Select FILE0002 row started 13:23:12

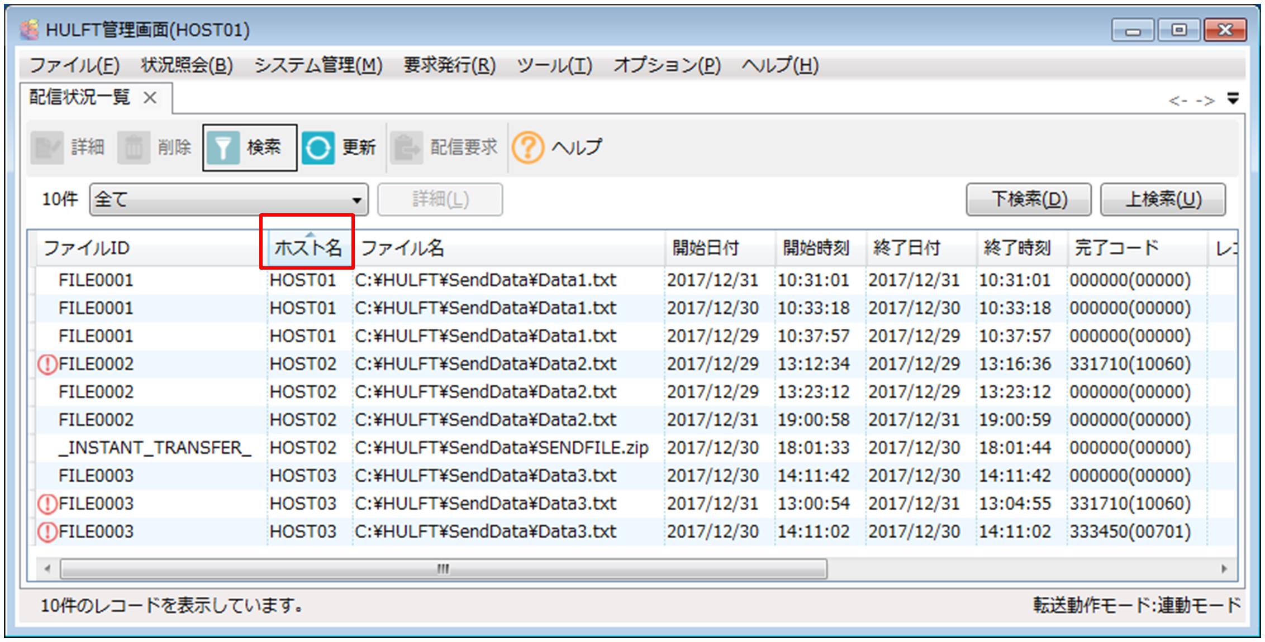pos(636,392)
